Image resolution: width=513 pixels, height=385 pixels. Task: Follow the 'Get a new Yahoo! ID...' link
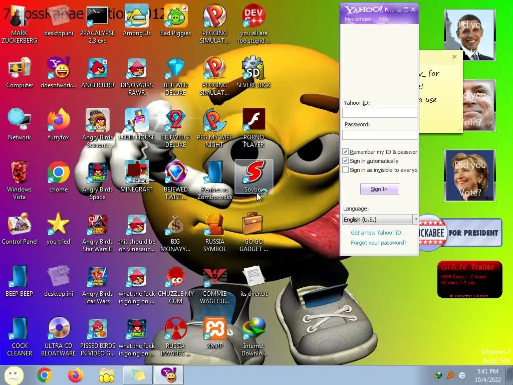click(x=379, y=233)
